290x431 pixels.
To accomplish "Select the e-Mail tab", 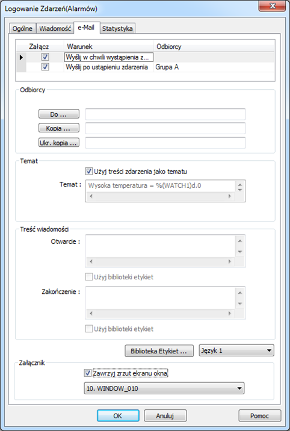I will coord(86,28).
